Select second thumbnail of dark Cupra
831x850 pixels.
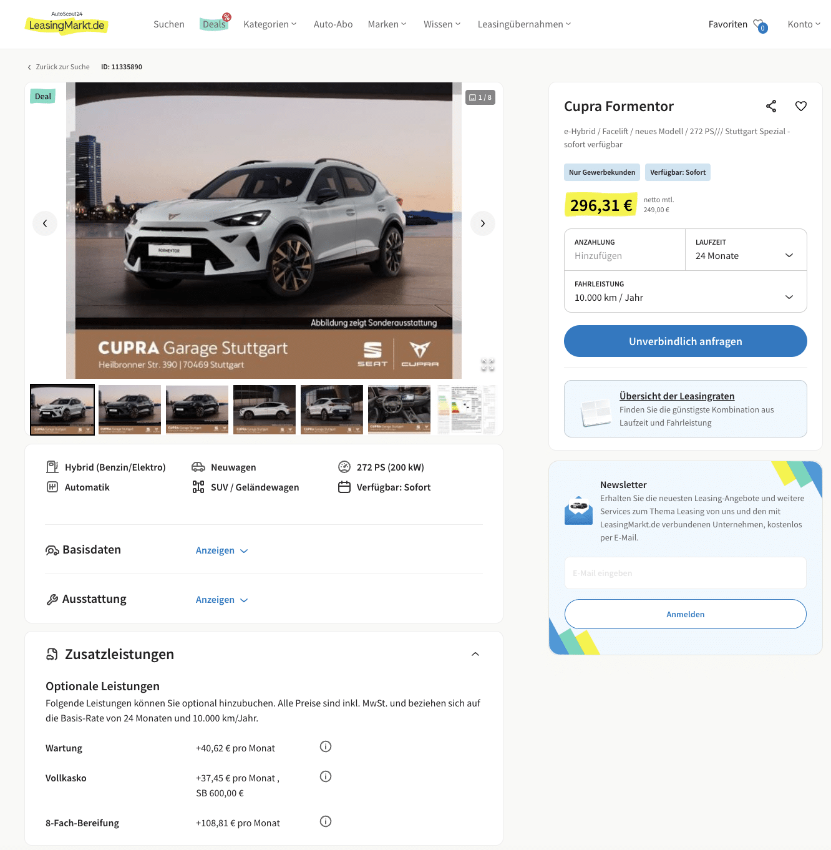130,409
